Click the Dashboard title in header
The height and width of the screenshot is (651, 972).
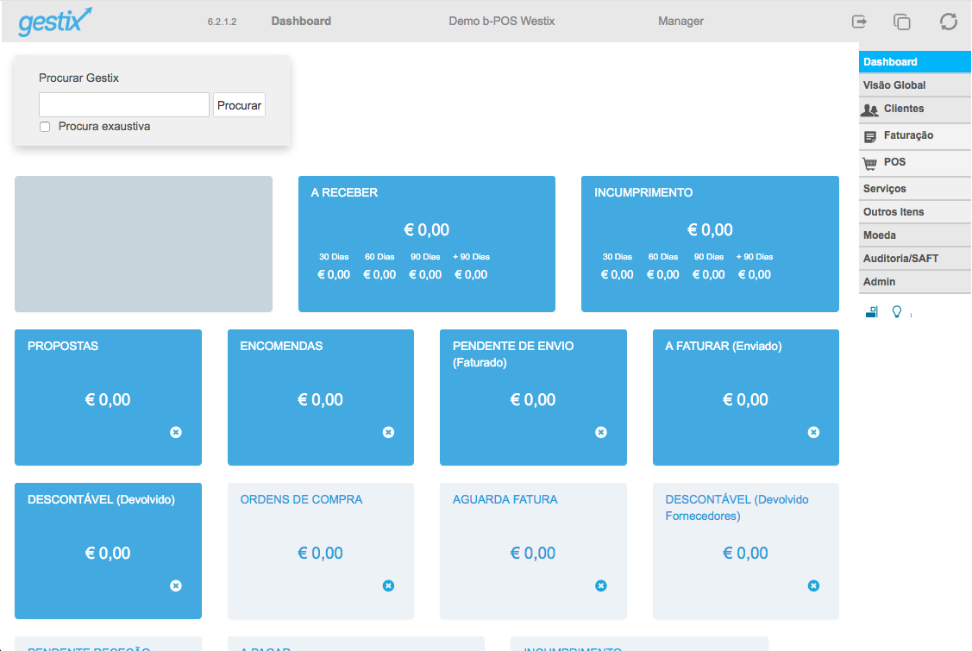coord(301,21)
